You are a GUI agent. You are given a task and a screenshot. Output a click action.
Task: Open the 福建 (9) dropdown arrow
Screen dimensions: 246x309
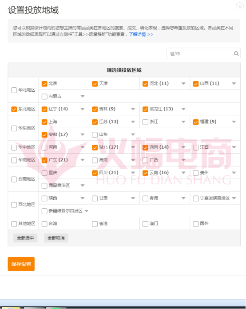234,122
